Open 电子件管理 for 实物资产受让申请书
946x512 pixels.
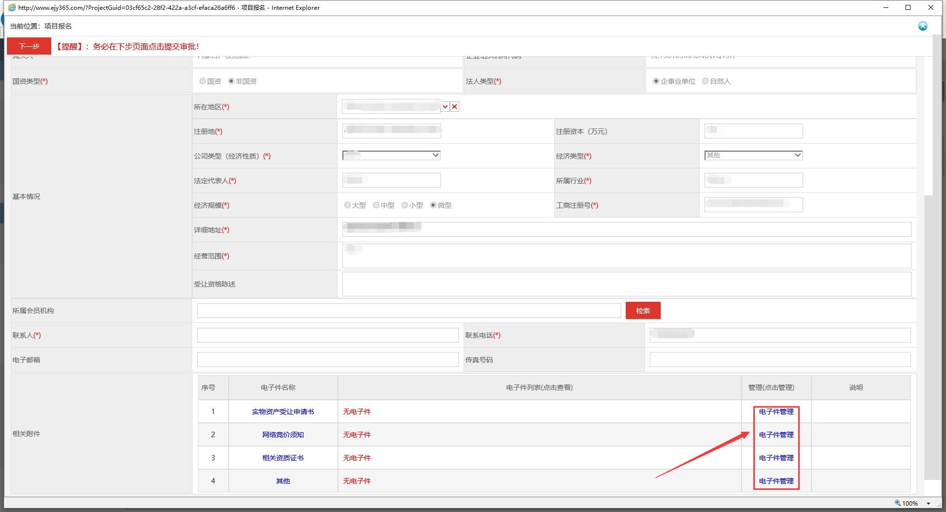pos(776,412)
